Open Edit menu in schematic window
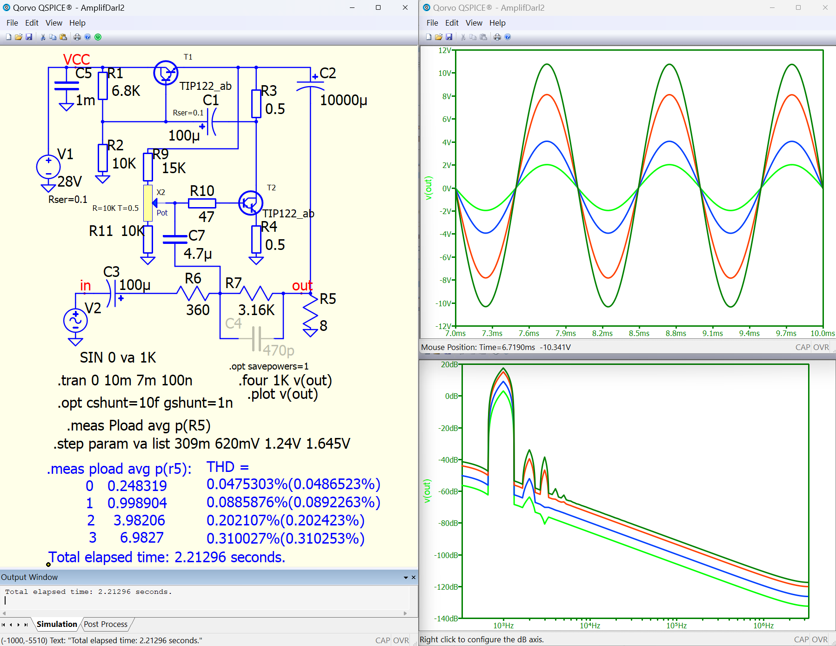Screen dimensions: 836x646 [32, 23]
